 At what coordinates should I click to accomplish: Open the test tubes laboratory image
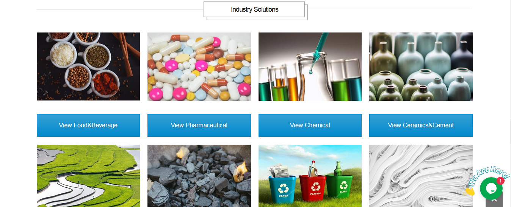coord(310,66)
